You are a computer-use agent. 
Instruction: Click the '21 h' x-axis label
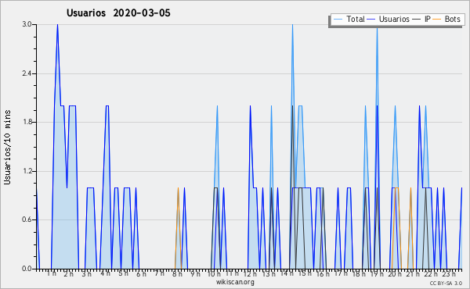413,274
